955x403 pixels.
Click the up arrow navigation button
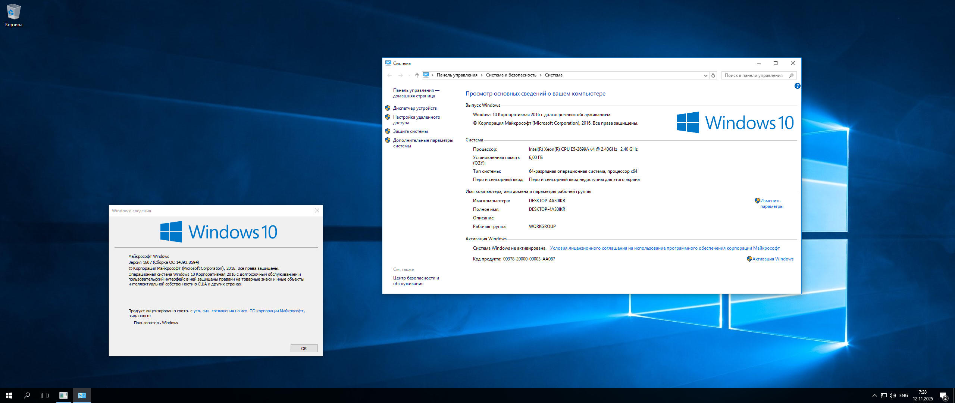(x=417, y=75)
